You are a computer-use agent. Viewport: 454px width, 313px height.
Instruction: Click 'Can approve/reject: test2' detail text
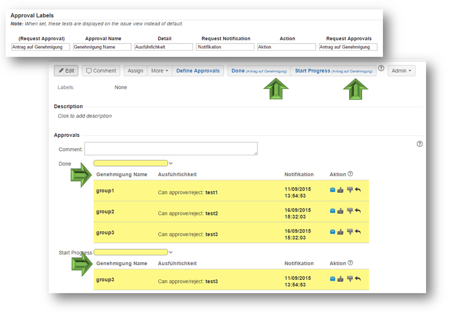point(188,214)
